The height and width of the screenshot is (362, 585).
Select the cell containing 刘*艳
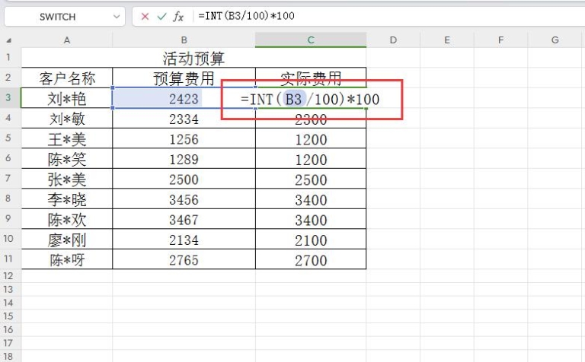pos(67,98)
